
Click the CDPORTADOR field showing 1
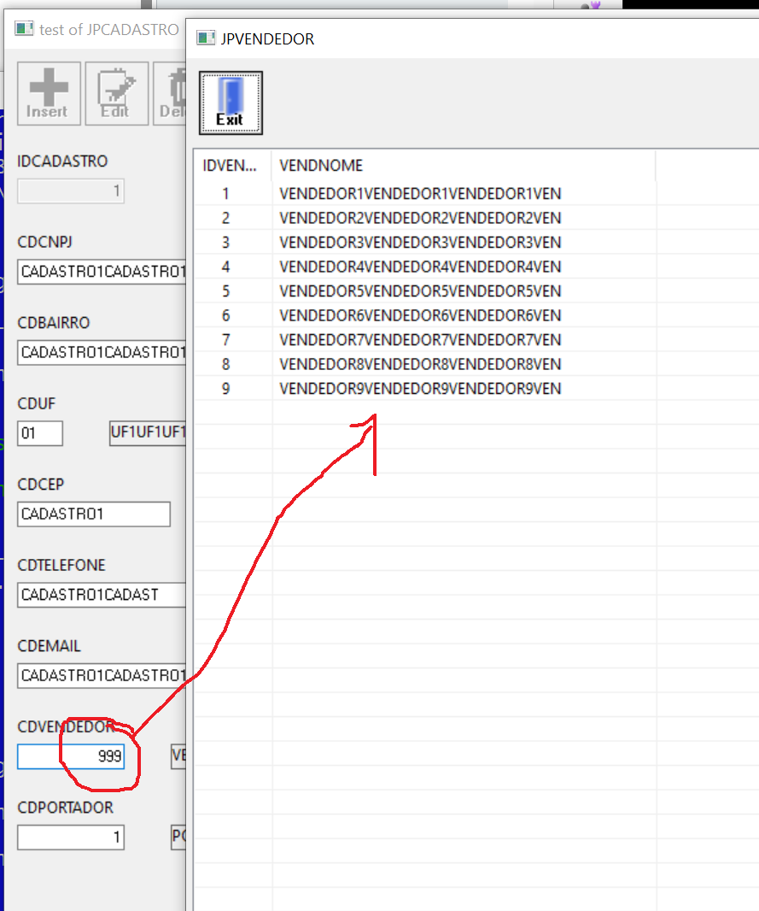[x=71, y=838]
